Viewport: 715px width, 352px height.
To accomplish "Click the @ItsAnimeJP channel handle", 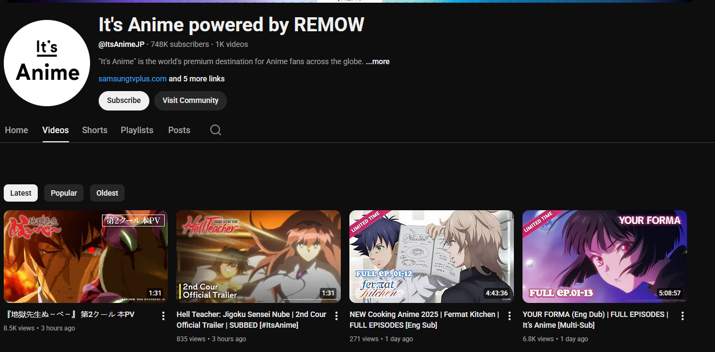I will [121, 44].
